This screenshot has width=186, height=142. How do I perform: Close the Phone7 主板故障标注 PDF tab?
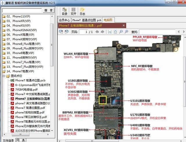pos(124,25)
